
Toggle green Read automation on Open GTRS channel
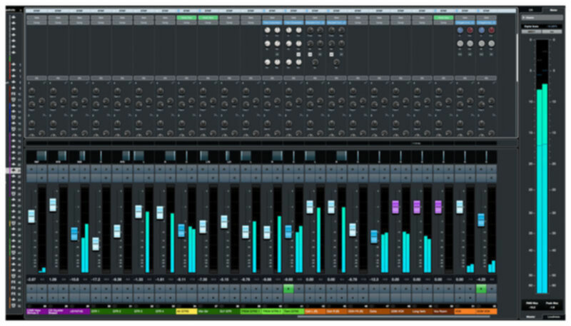[288, 288]
